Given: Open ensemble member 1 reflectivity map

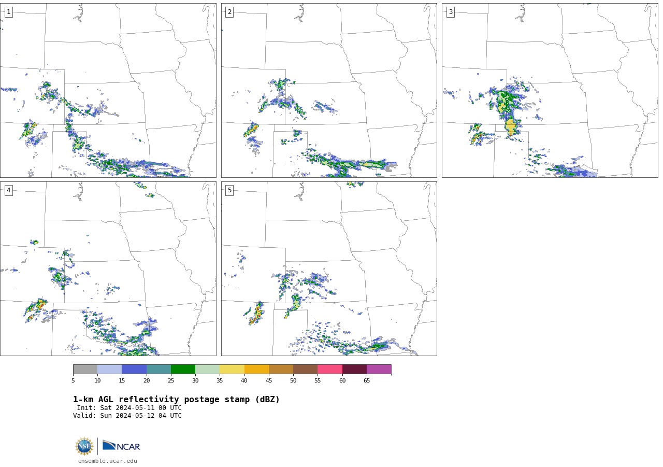Looking at the screenshot, I should (108, 90).
